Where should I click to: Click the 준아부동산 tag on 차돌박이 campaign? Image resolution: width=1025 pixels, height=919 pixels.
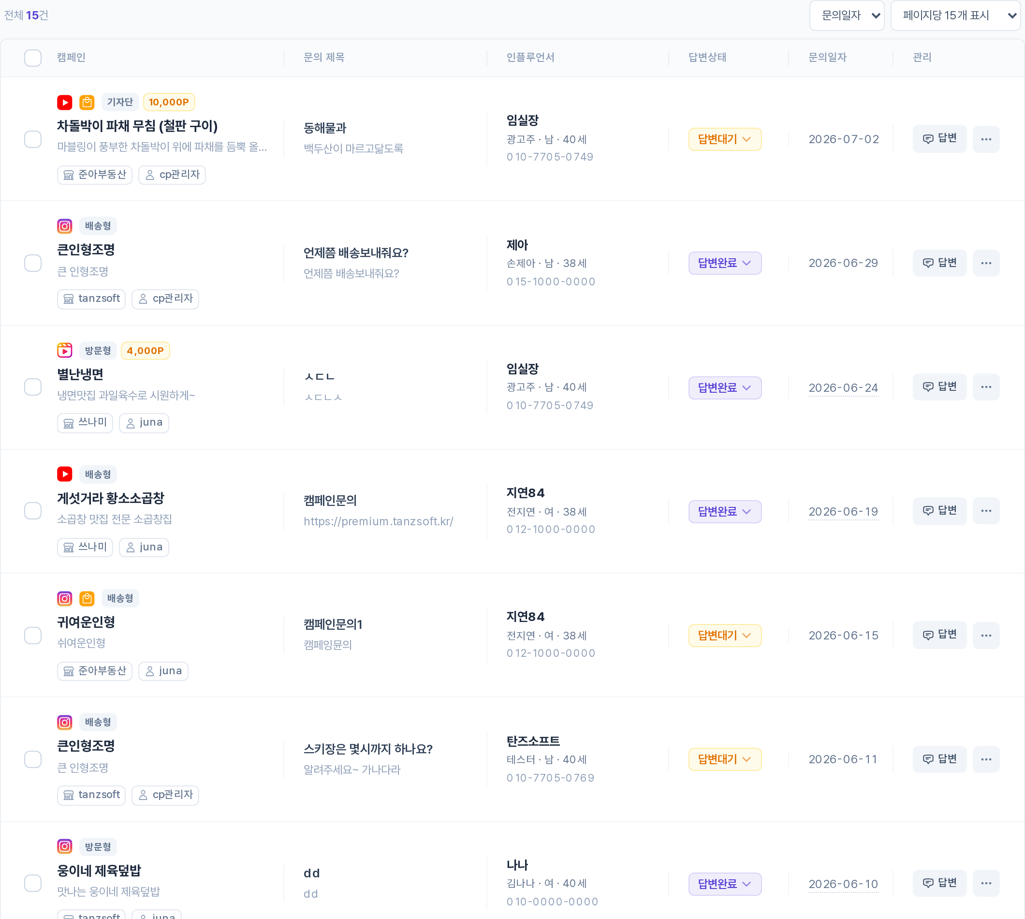tap(95, 175)
